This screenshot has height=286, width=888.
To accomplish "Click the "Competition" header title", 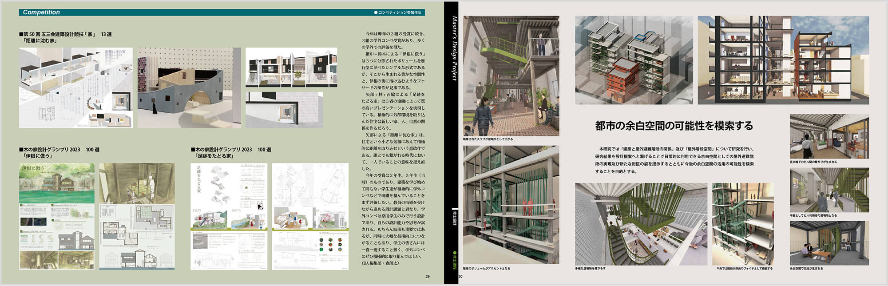I will (x=41, y=12).
